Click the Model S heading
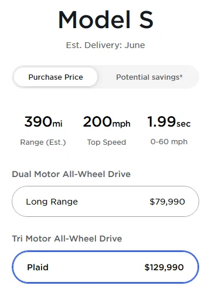The width and height of the screenshot is (215, 289). (105, 20)
